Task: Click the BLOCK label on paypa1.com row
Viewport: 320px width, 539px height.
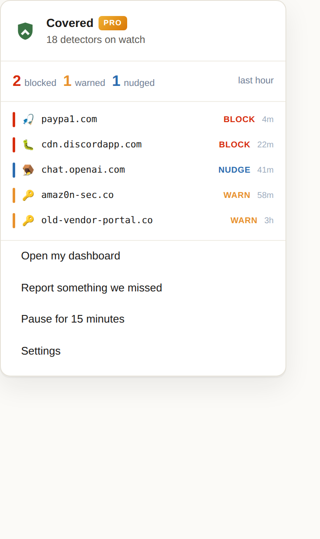Action: click(x=239, y=119)
